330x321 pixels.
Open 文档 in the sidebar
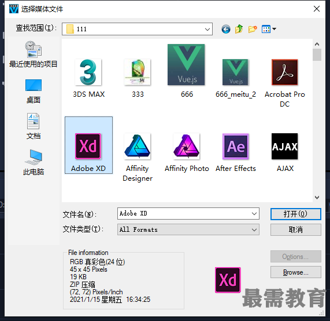click(x=34, y=126)
